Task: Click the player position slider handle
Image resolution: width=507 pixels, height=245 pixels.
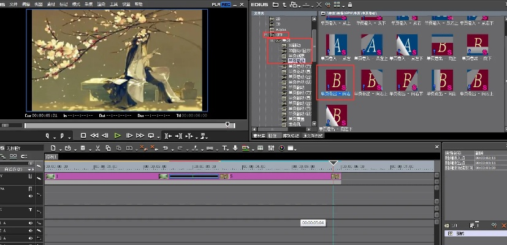Action: point(228,124)
